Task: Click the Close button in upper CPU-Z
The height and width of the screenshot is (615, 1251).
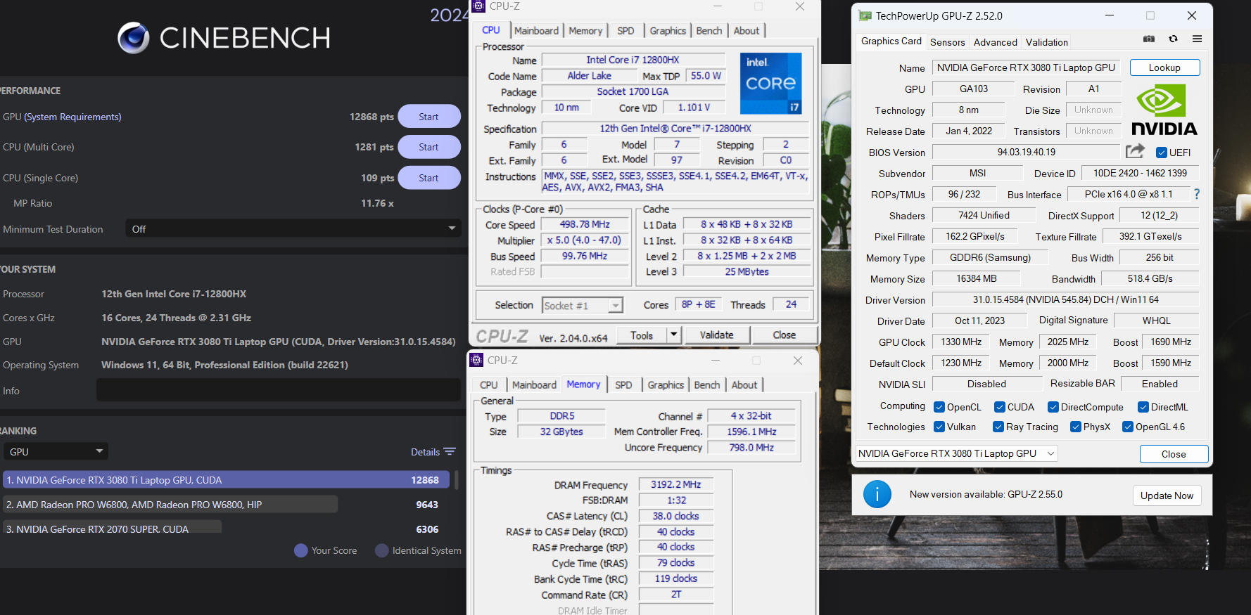Action: click(784, 335)
